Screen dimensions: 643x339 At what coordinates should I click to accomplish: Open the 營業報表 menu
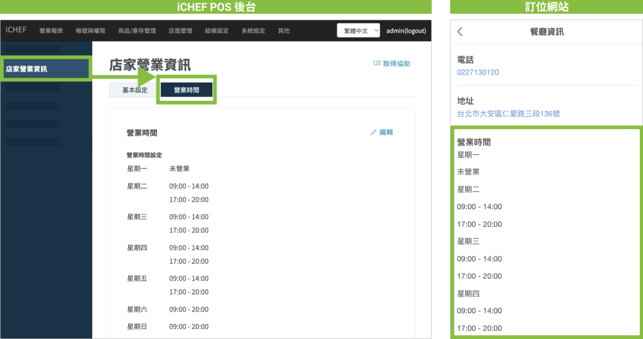[x=51, y=31]
